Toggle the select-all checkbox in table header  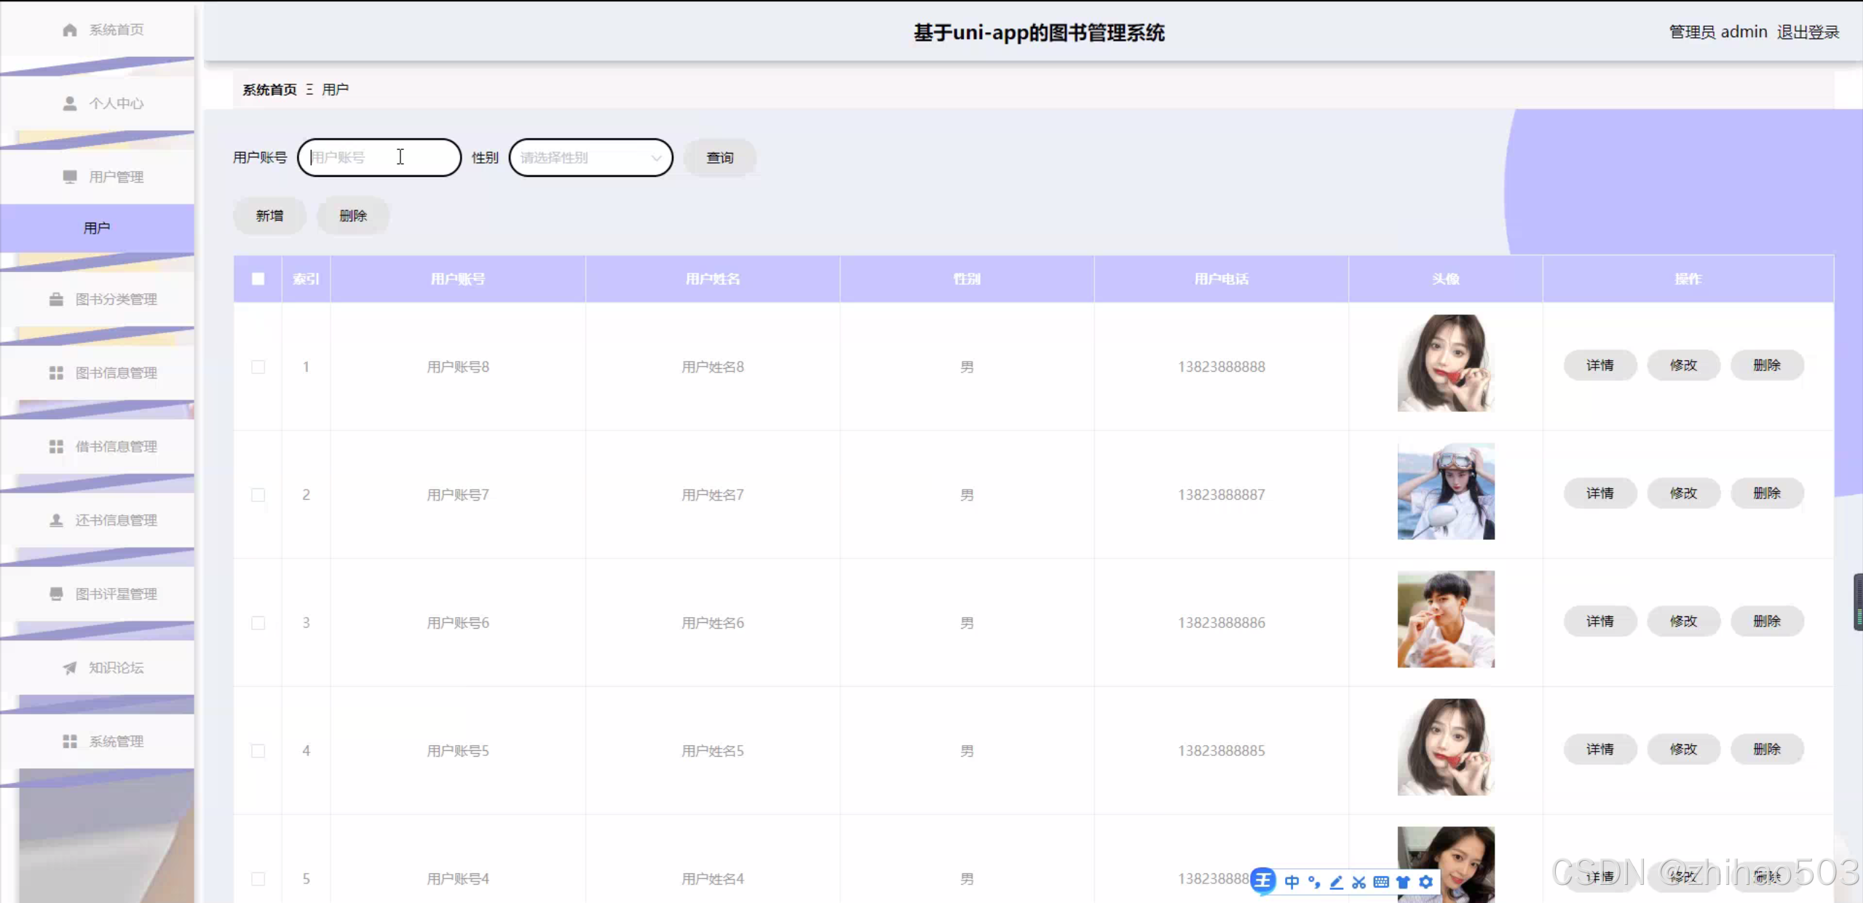258,279
